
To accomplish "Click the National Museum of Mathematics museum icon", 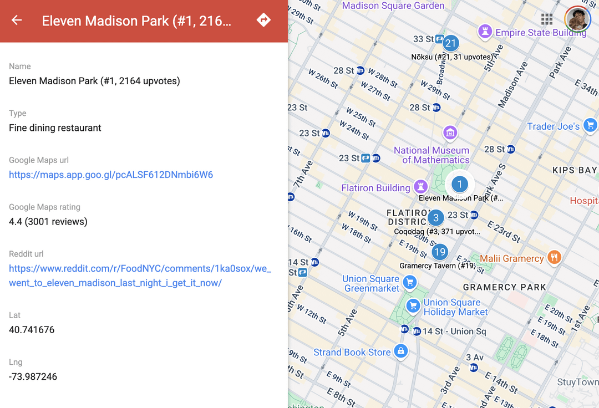I will coord(450,133).
